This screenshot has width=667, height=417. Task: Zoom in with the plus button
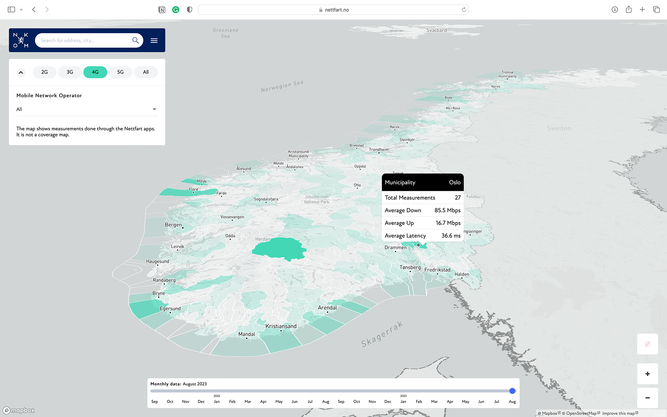coord(647,374)
